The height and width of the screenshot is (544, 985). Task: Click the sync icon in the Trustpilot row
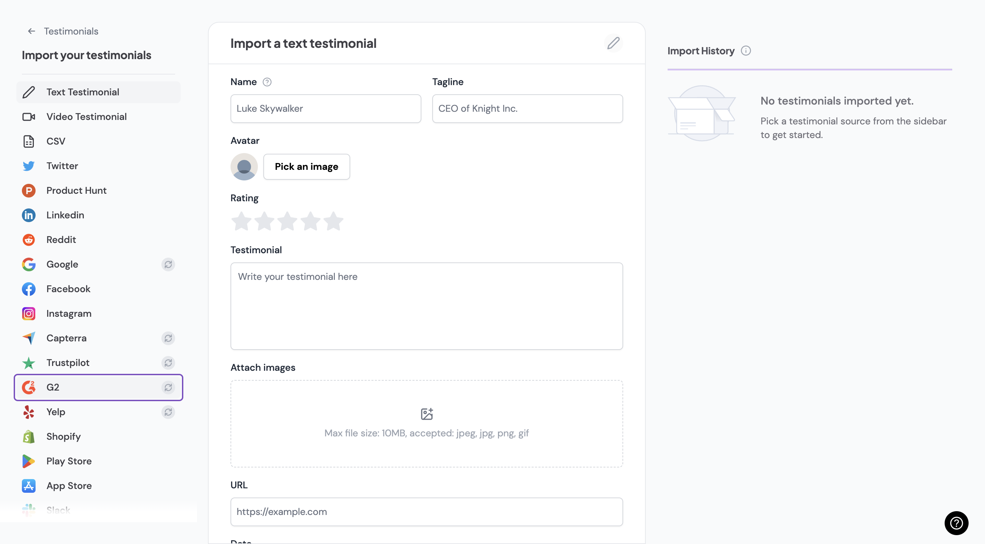[168, 363]
